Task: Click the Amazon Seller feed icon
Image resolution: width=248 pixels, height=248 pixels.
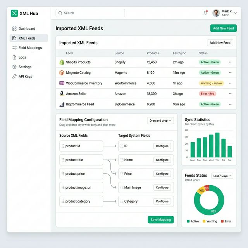Action: (x=61, y=94)
